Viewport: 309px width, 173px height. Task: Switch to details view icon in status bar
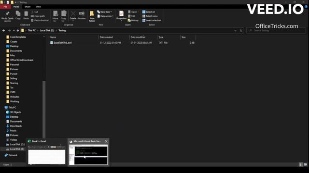pos(300,164)
